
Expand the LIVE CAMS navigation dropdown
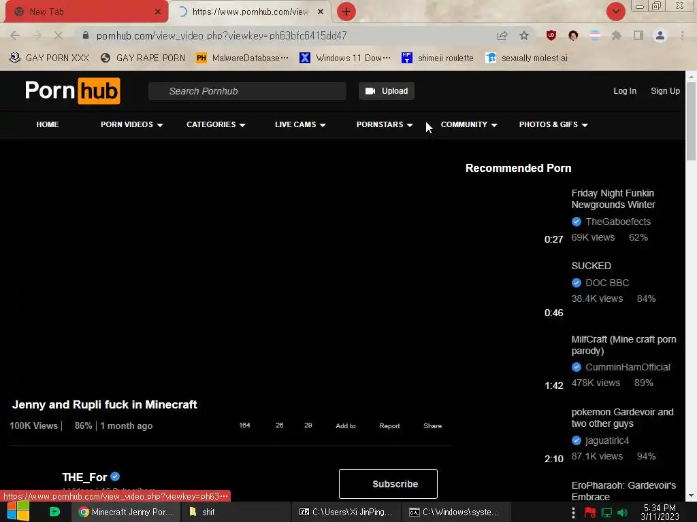(300, 125)
